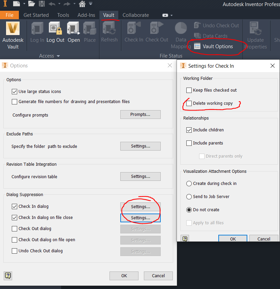The height and width of the screenshot is (289, 280).
Task: Confirm Settings for Check In with OK
Action: tap(232, 238)
